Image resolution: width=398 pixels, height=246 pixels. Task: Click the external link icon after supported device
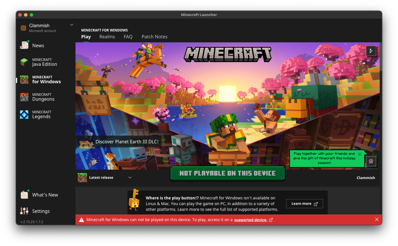(271, 220)
